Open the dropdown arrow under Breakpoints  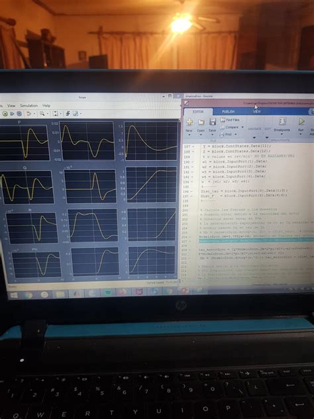(282, 134)
